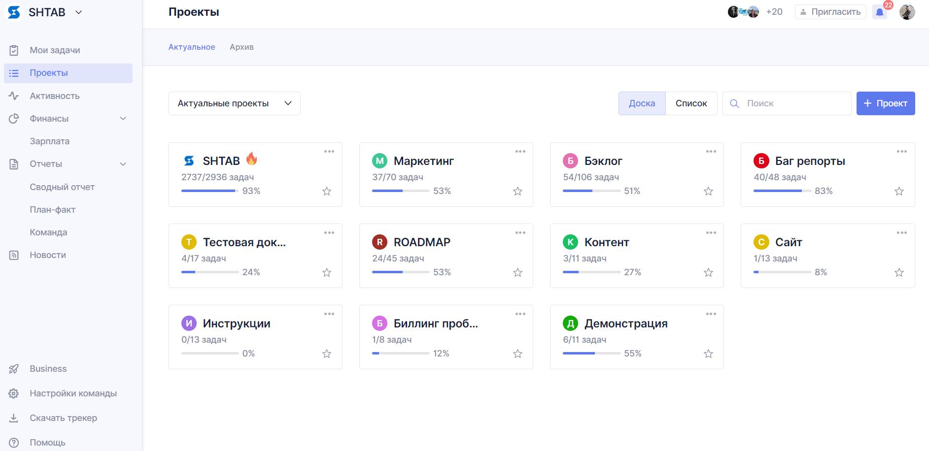Screen dimensions: 929x451
Task: Open three-dot menu on Маркетинг card
Action: click(x=520, y=152)
